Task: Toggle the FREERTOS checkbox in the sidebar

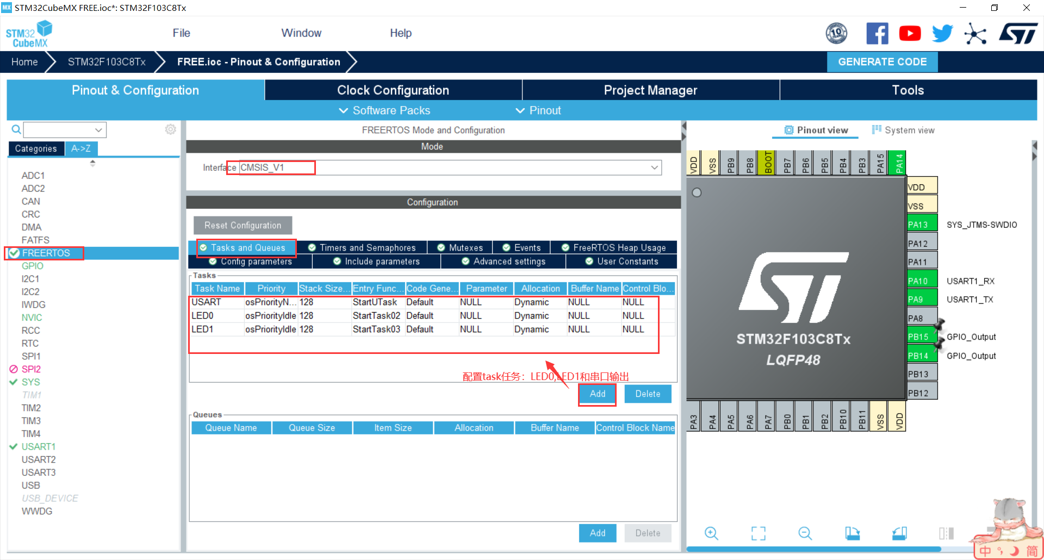Action: [x=13, y=253]
